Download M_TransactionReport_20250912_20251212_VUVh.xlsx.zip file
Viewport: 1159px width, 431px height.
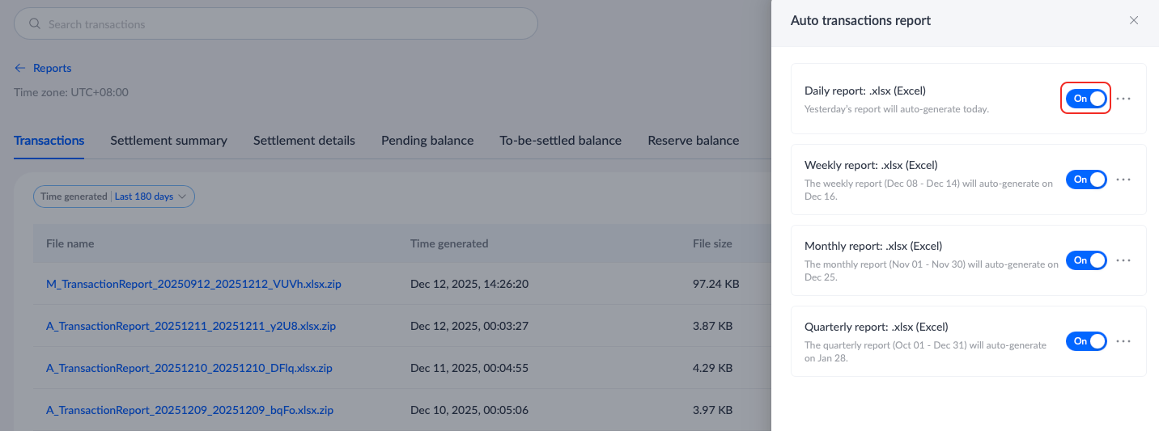193,285
